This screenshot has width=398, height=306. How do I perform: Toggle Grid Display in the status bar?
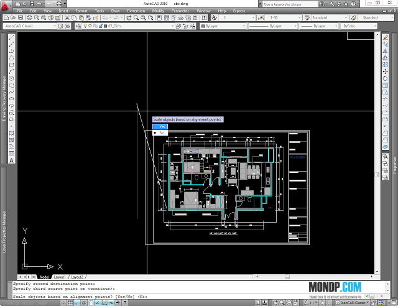pyautogui.click(x=70, y=303)
